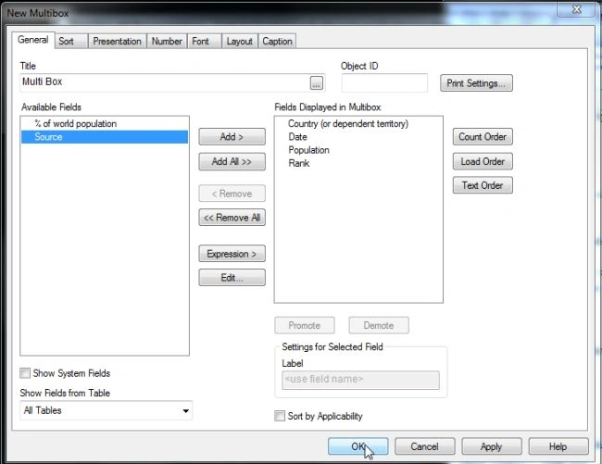Switch to the General tab
This screenshot has height=464, width=602.
(33, 40)
